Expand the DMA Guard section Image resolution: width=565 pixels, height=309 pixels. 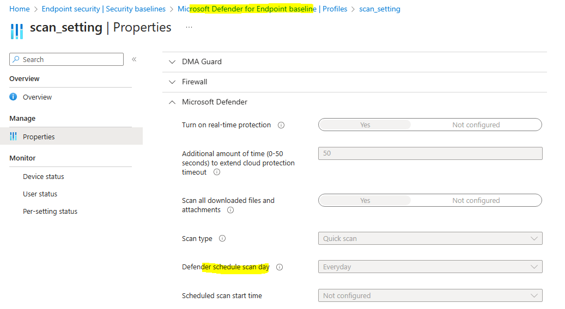[355, 62]
